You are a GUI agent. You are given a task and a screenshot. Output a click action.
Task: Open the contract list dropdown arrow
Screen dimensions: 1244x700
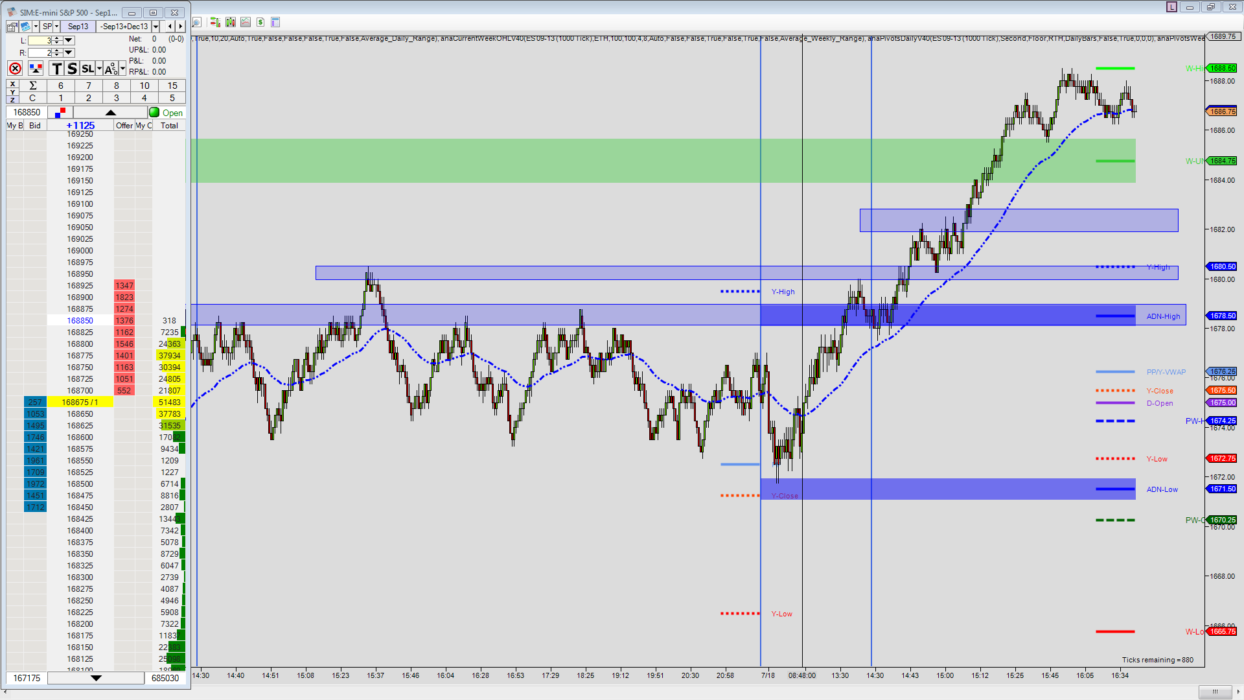pos(155,27)
